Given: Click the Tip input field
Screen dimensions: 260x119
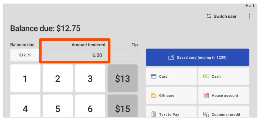Looking at the screenshot, I should (x=125, y=55).
